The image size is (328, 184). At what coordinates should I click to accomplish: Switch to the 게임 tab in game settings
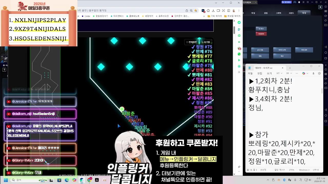click(253, 13)
